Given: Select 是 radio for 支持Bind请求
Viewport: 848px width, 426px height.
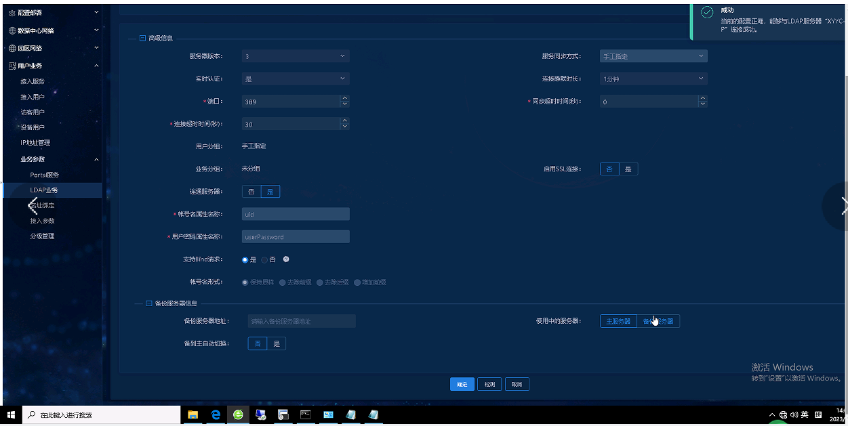Looking at the screenshot, I should tap(245, 259).
